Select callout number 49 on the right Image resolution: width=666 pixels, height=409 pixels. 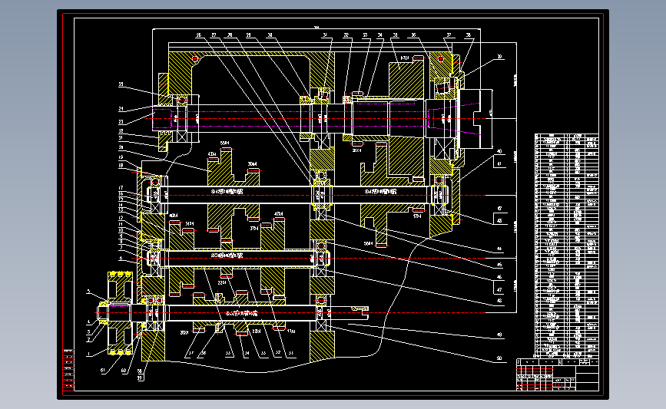point(499,335)
